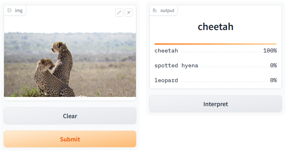Click the img label tab

[15, 10]
